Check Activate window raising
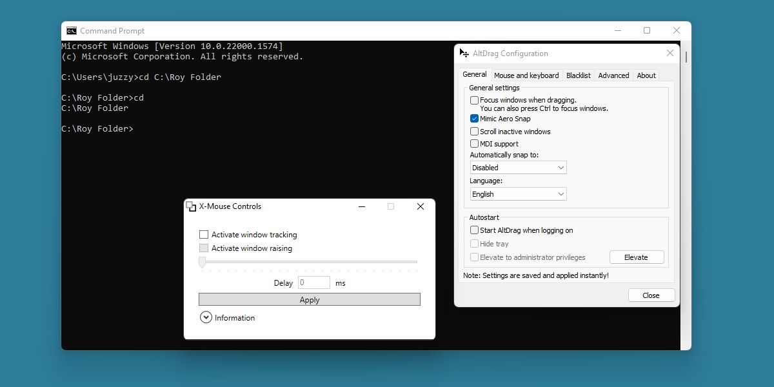The height and width of the screenshot is (387, 774). (204, 248)
